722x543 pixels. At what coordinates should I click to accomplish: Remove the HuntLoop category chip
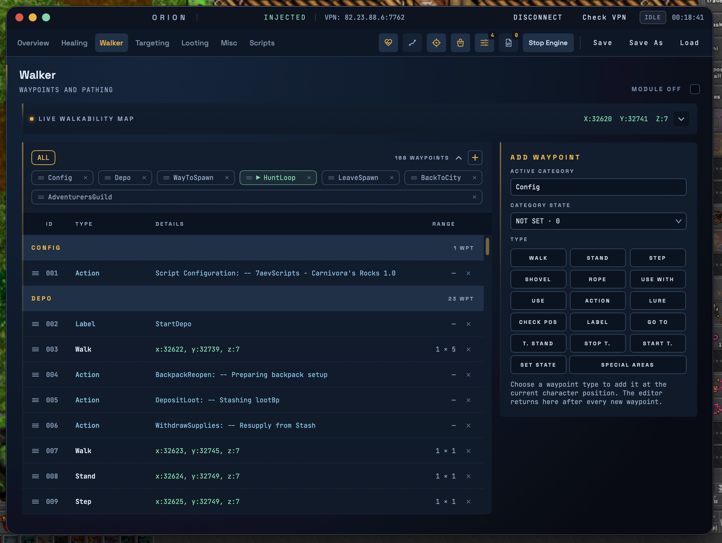click(309, 178)
